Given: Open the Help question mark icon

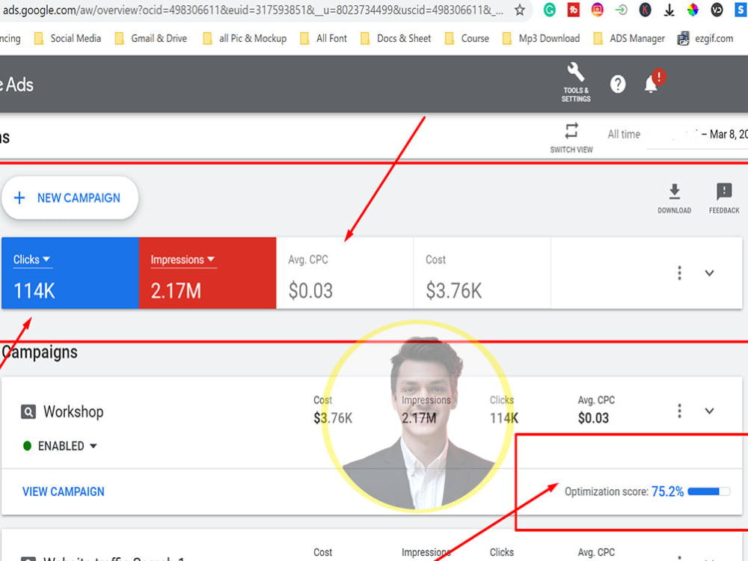Looking at the screenshot, I should pyautogui.click(x=618, y=85).
